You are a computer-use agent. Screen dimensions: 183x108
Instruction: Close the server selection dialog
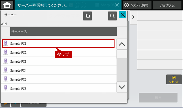tap(123, 15)
